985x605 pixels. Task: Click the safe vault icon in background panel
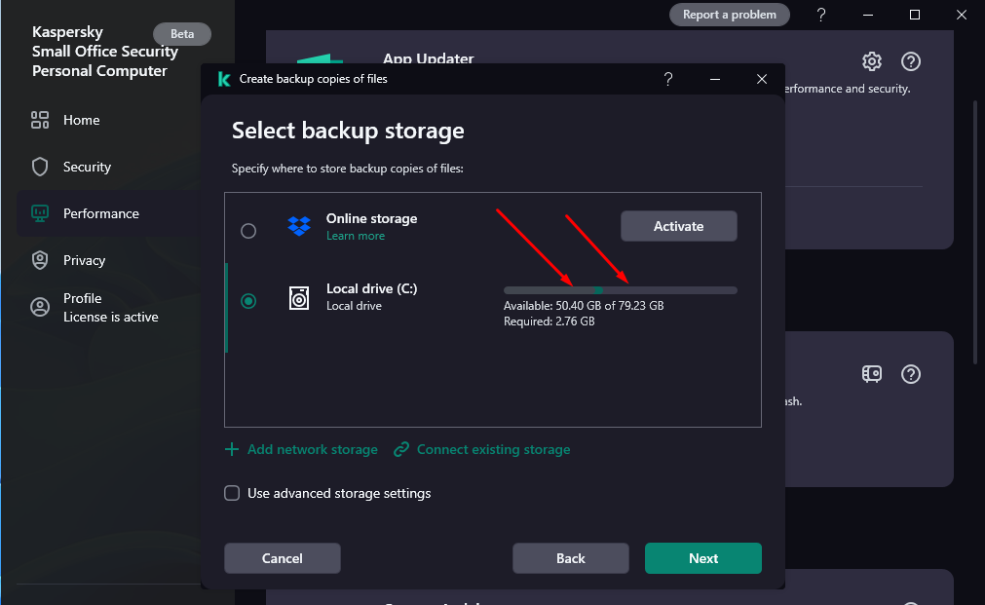pos(871,374)
